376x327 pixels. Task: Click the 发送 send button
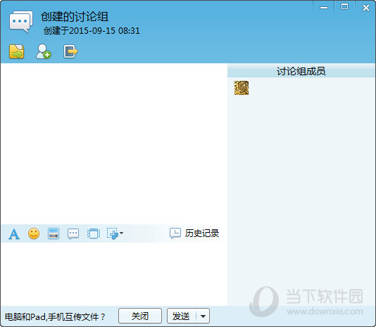[x=182, y=316]
